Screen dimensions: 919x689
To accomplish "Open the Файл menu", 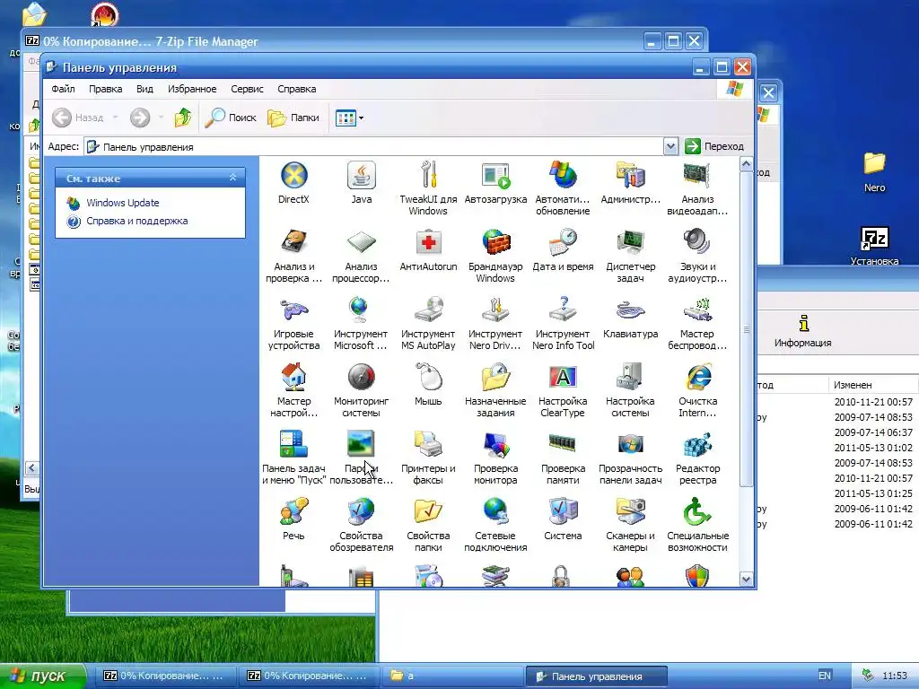I will tap(63, 89).
